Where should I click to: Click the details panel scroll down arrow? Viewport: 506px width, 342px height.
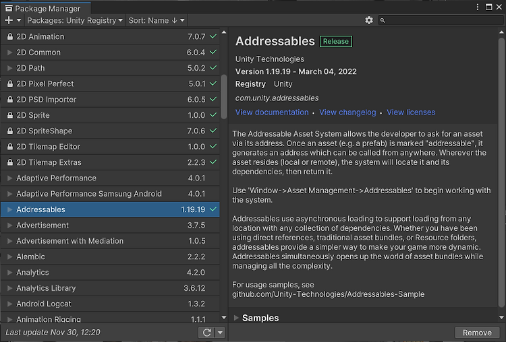[501, 318]
